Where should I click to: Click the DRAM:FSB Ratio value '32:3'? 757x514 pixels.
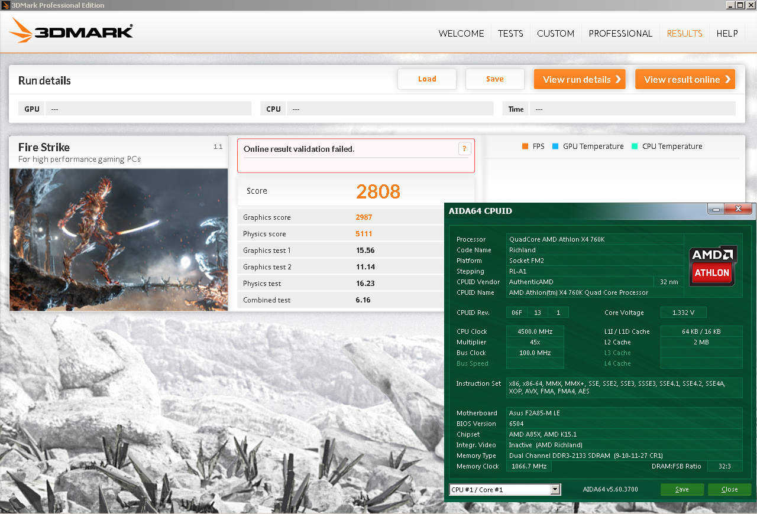click(724, 466)
